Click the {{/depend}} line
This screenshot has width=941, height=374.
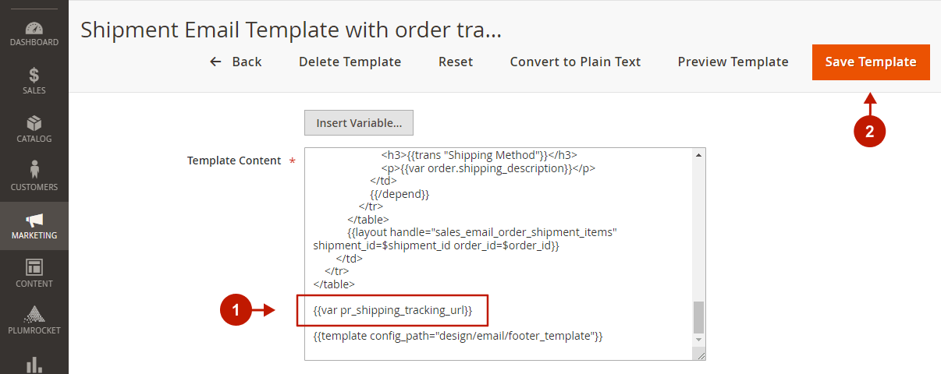coord(399,193)
